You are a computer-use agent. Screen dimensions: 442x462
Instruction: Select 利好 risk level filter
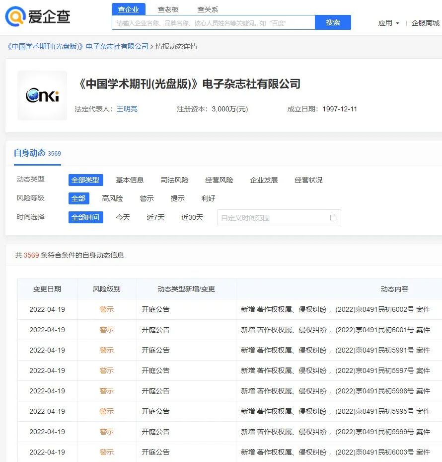click(208, 198)
